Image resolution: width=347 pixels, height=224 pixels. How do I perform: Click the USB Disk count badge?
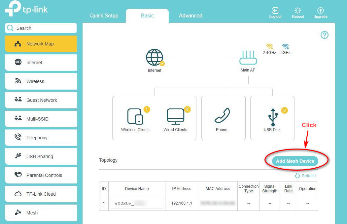(x=284, y=110)
